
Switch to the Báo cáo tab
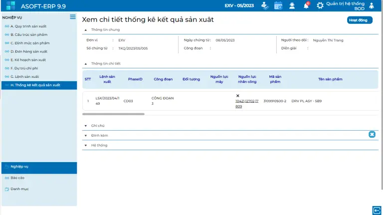click(x=17, y=178)
